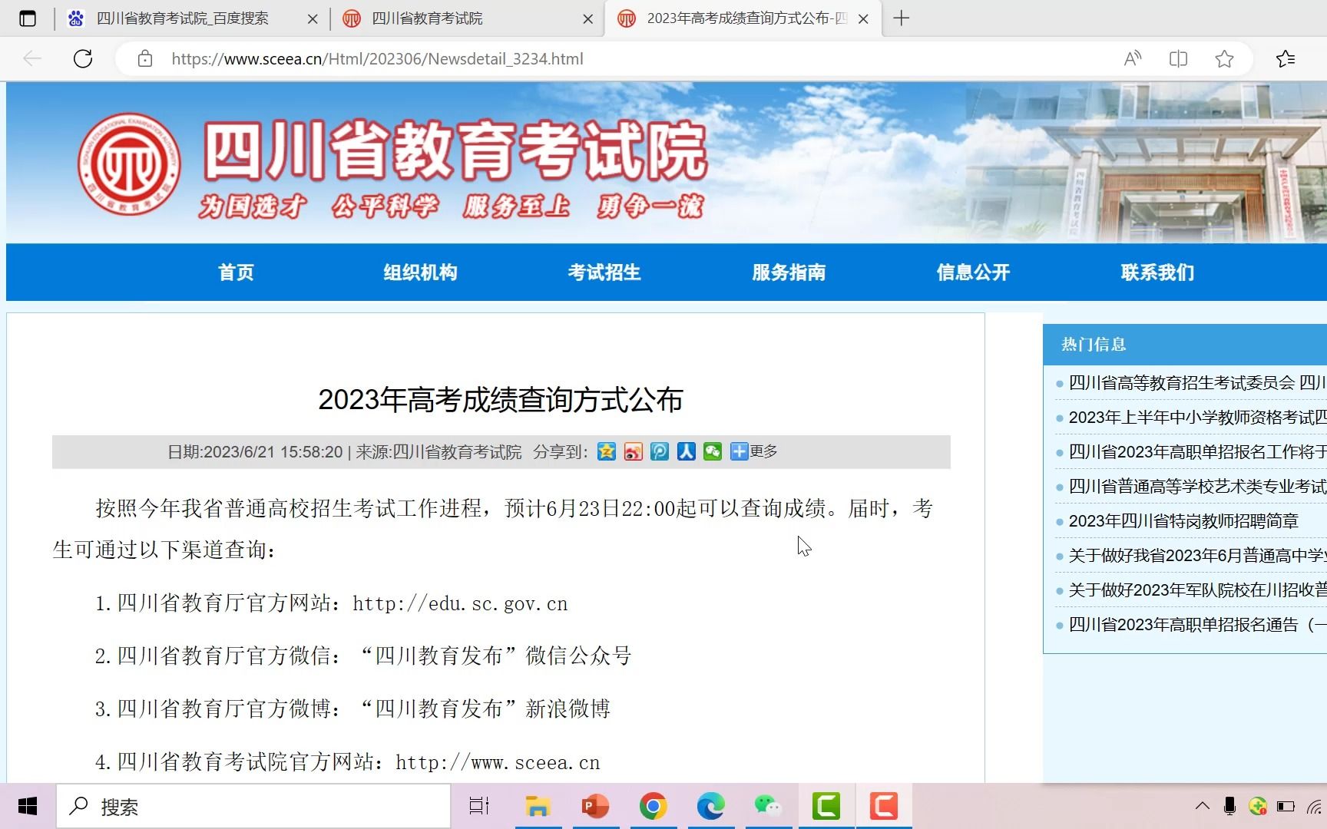This screenshot has height=829, width=1327.
Task: Click the 四川省教育考试院 banner logo
Action: pyautogui.click(x=129, y=163)
